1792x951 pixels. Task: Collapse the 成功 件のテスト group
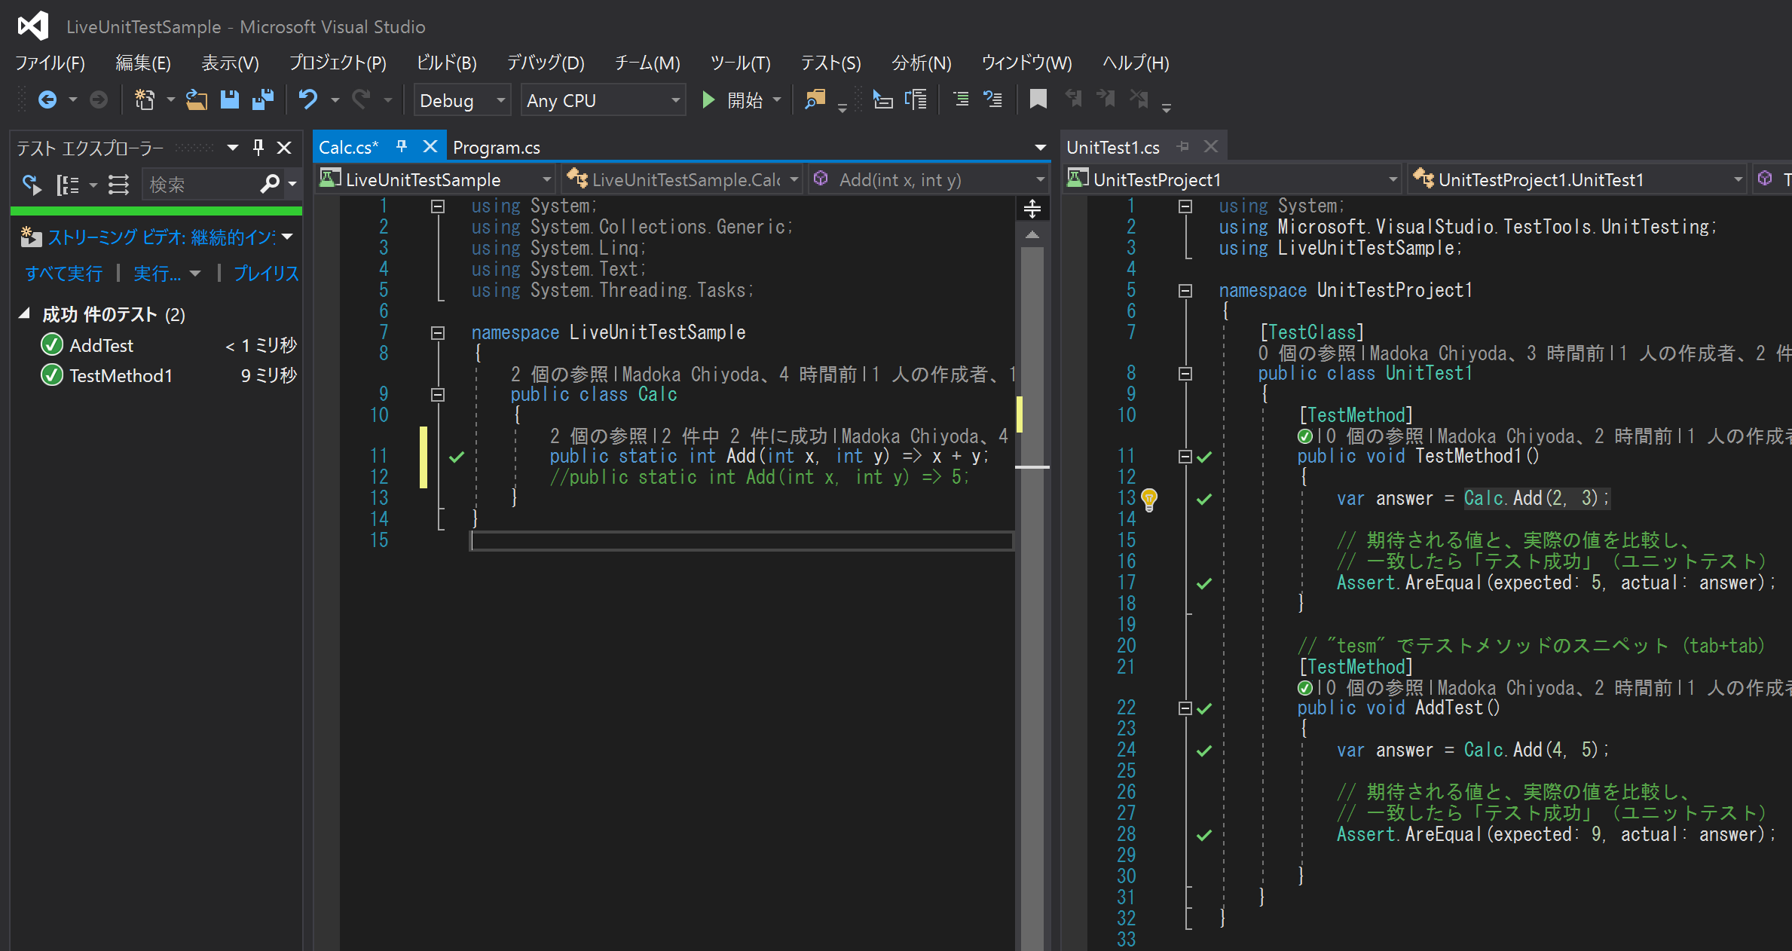(x=24, y=313)
